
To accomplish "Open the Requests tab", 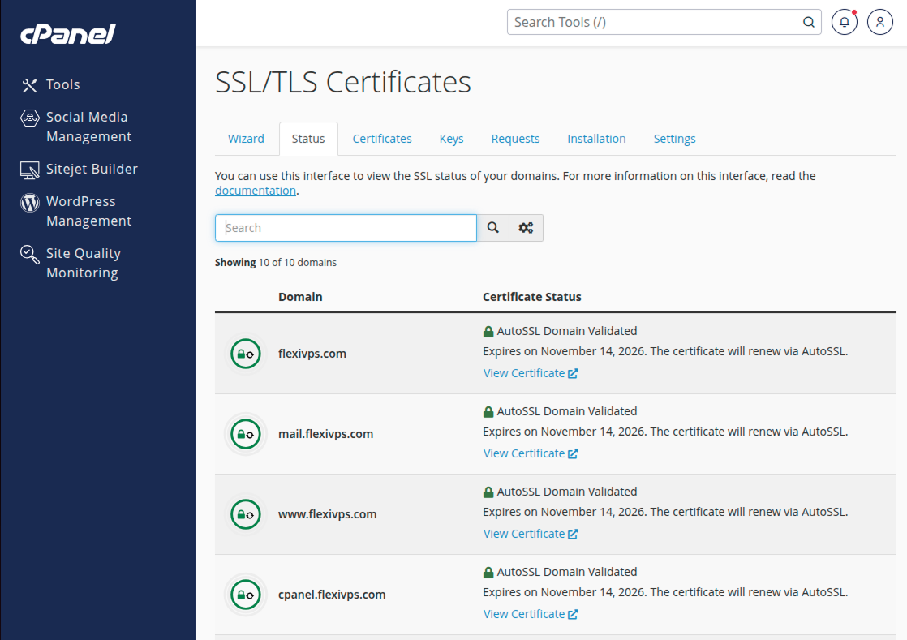I will point(515,139).
